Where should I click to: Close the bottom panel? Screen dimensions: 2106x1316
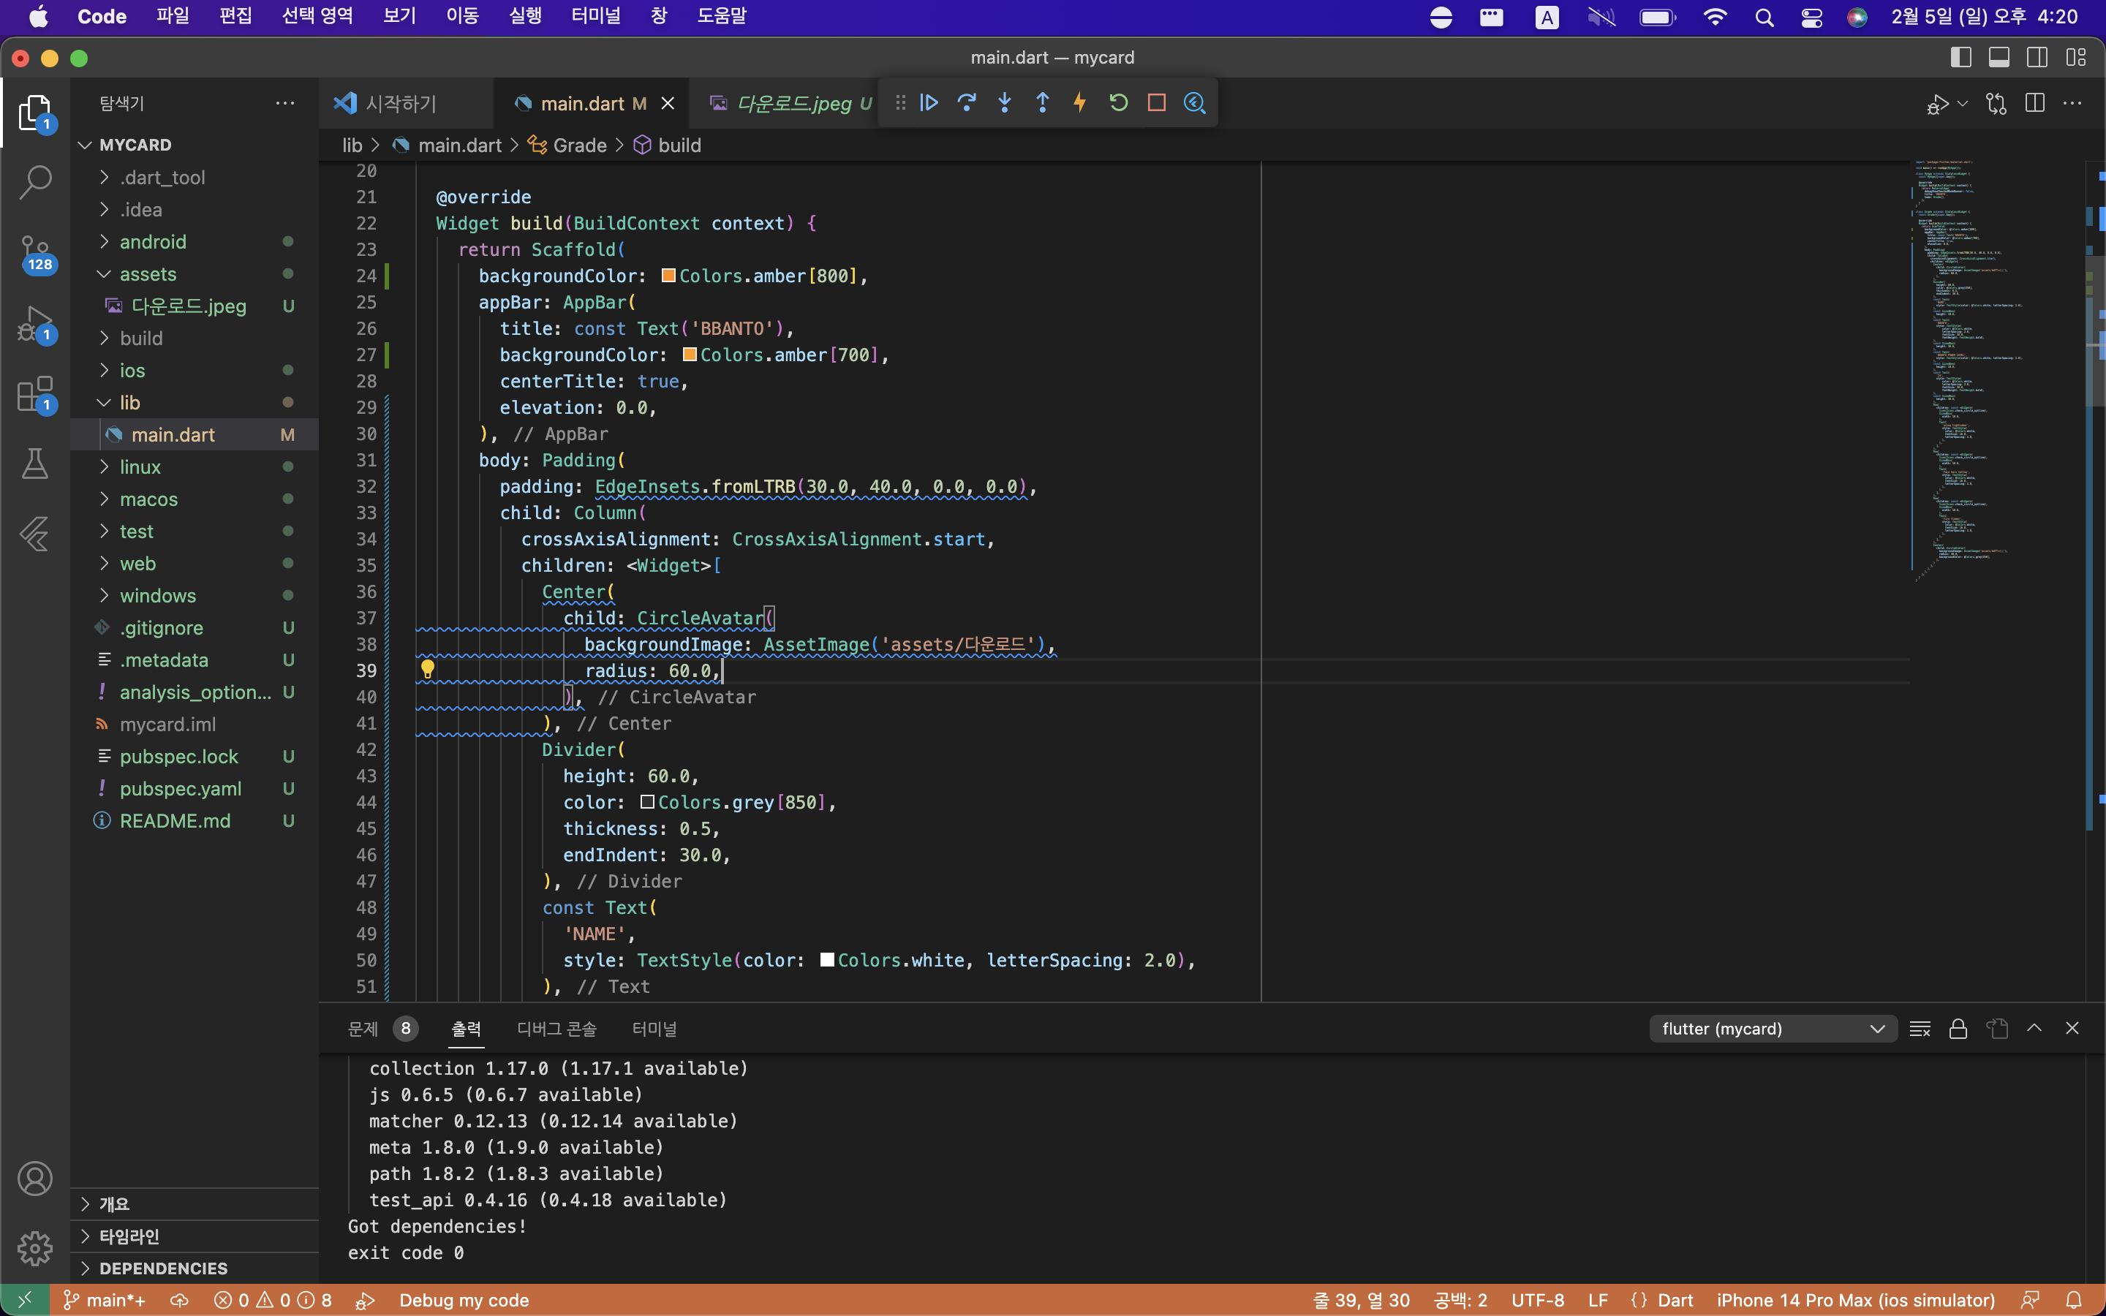coord(2072,1028)
